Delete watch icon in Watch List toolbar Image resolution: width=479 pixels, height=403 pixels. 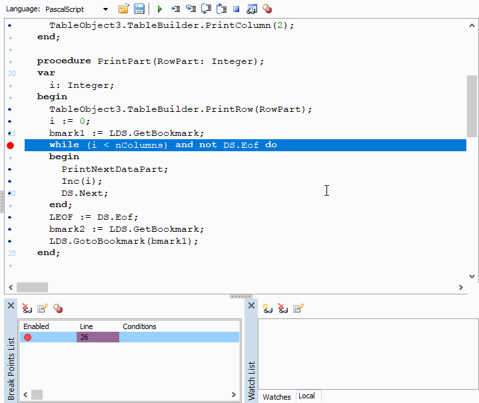(283, 308)
